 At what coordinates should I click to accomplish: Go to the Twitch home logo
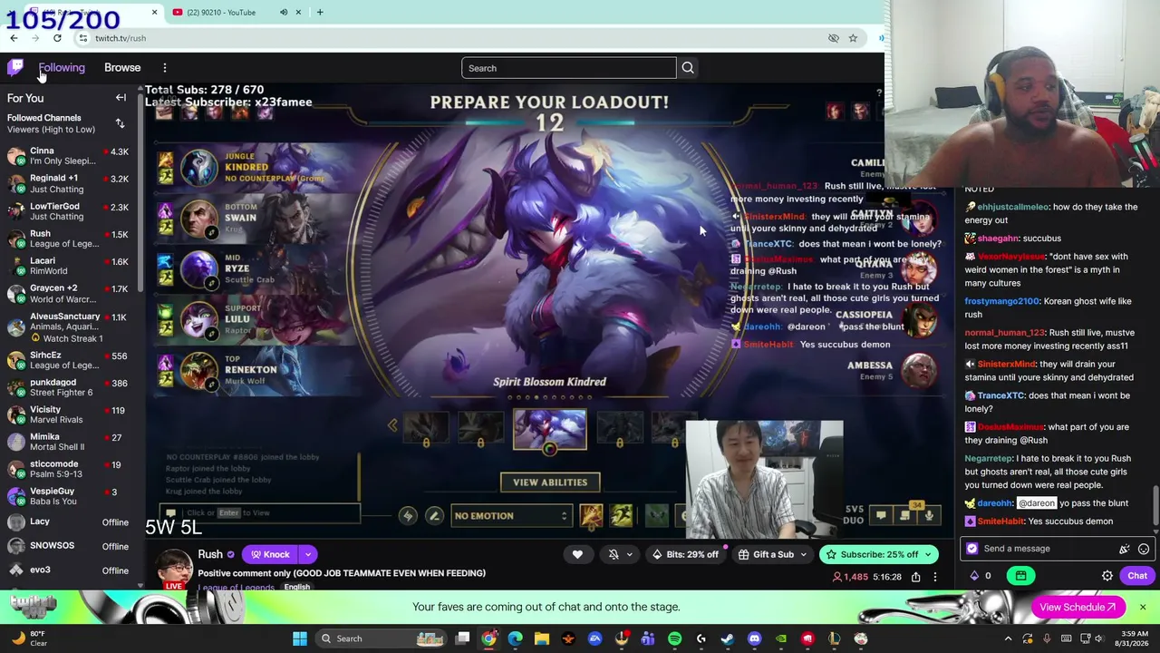click(15, 67)
